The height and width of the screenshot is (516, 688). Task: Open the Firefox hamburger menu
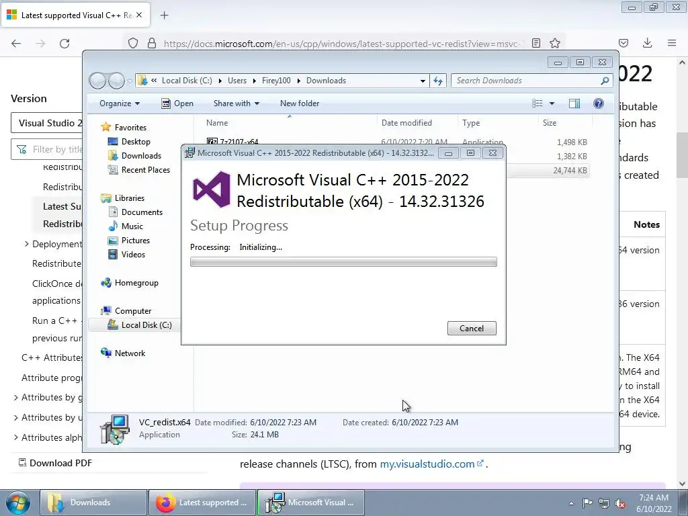click(x=672, y=43)
